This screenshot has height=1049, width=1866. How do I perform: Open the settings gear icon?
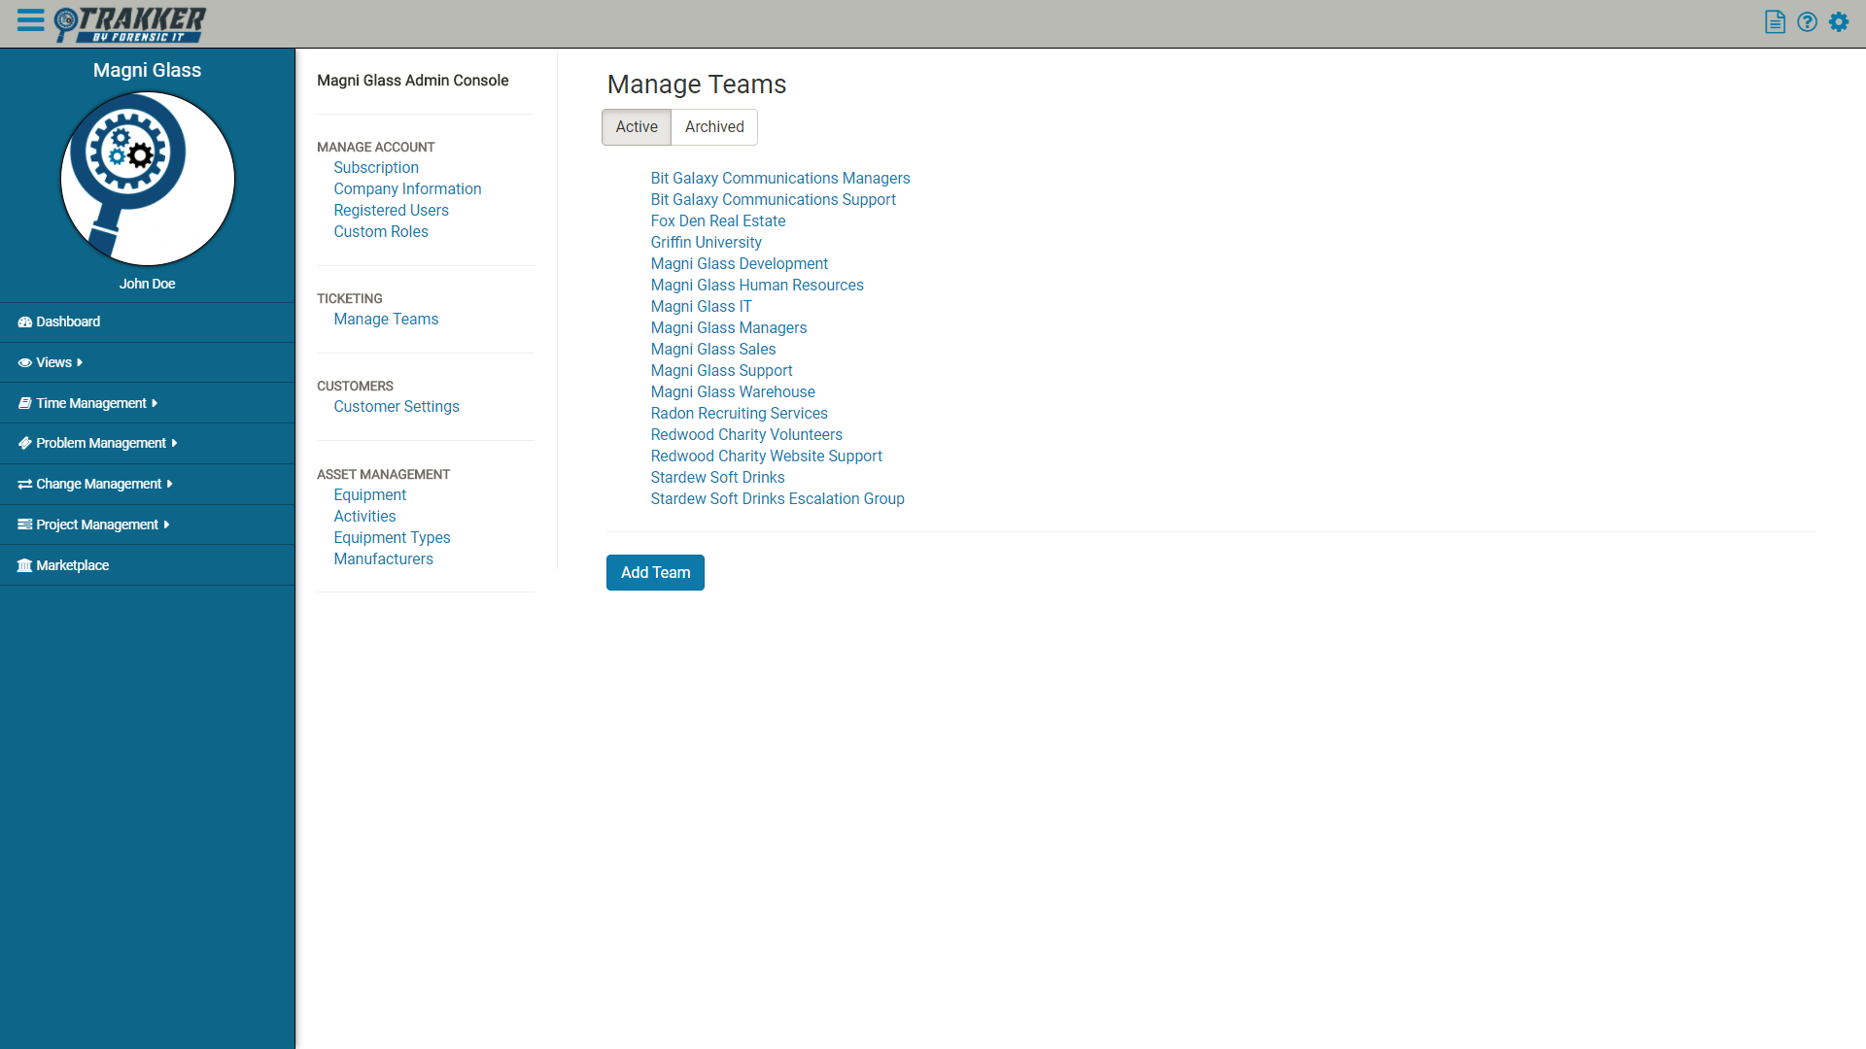(x=1839, y=21)
